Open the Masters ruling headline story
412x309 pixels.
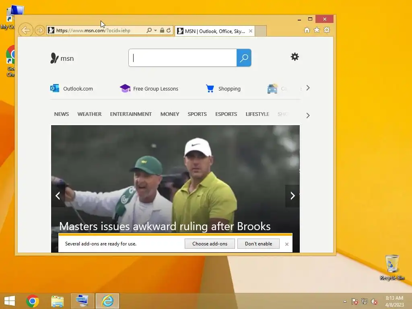click(165, 226)
